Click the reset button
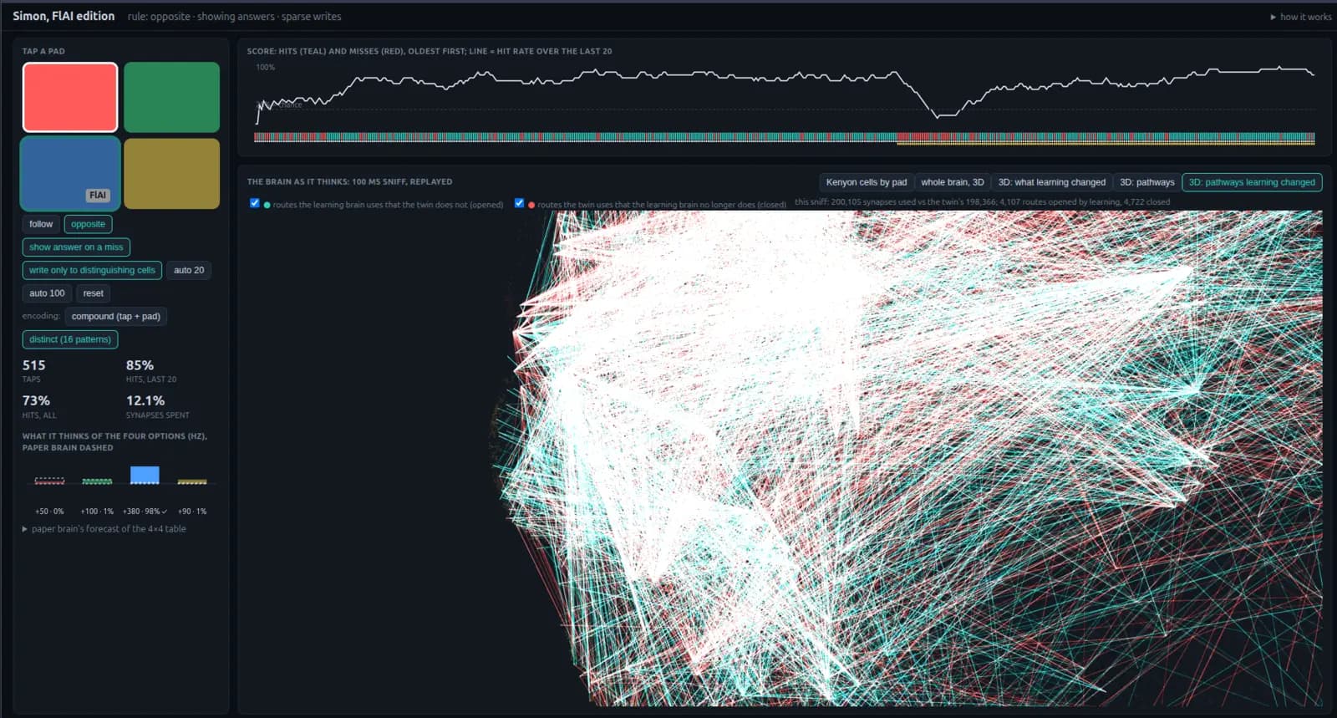1337x718 pixels. 94,293
